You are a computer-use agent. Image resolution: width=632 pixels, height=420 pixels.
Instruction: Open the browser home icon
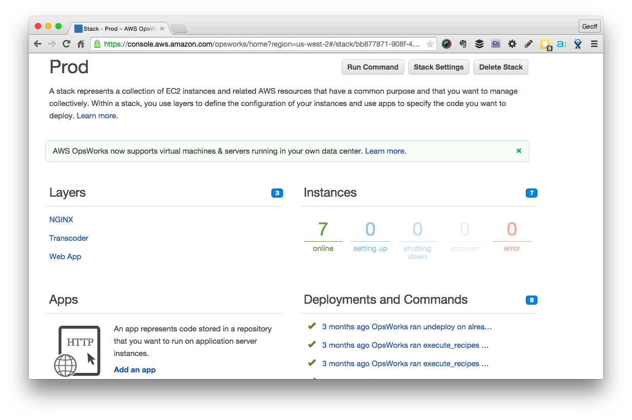pyautogui.click(x=81, y=44)
